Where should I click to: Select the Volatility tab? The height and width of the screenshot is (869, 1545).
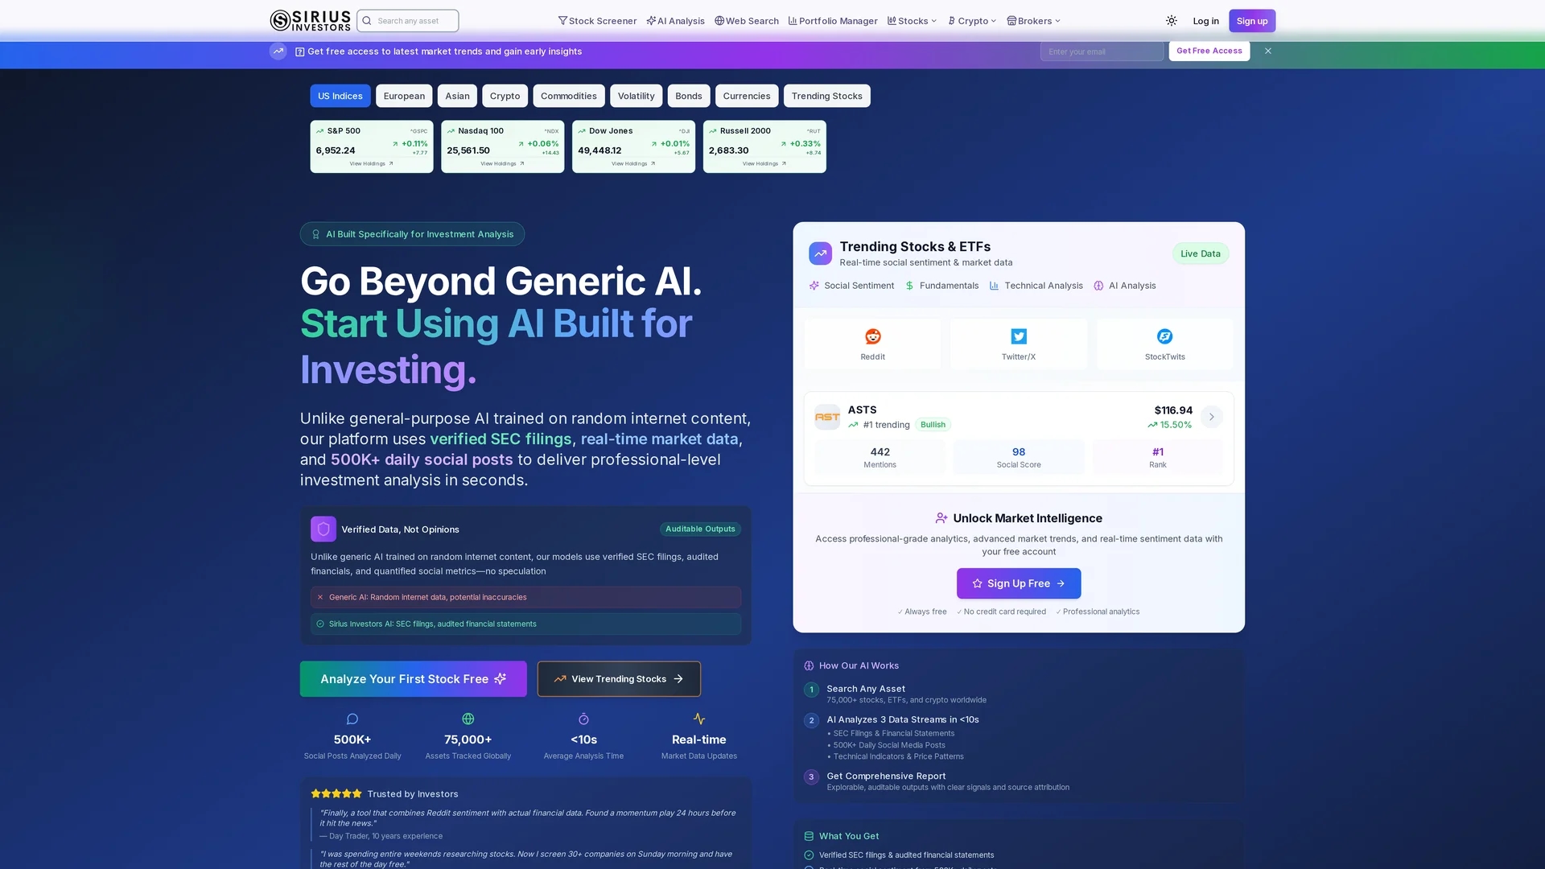coord(637,96)
